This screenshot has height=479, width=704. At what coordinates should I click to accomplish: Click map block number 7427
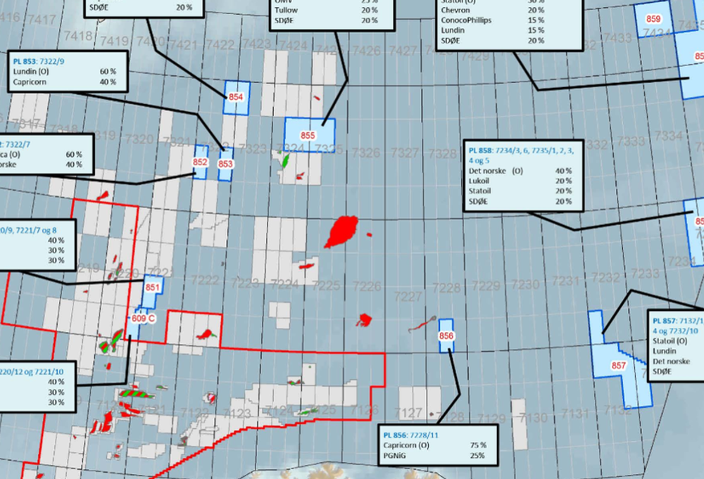point(403,51)
